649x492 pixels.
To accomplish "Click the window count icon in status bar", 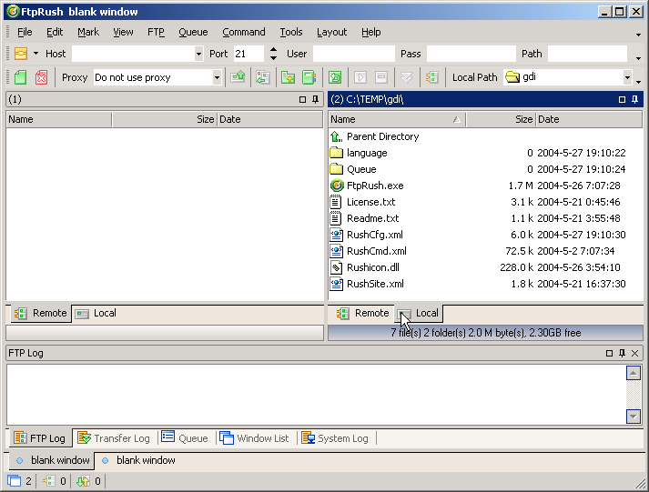I will (x=15, y=481).
